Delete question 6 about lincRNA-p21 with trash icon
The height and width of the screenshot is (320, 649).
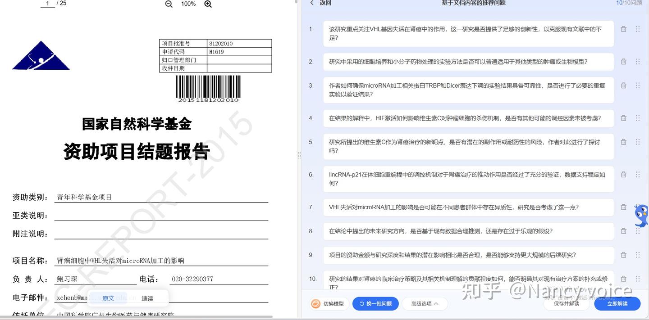click(x=623, y=175)
